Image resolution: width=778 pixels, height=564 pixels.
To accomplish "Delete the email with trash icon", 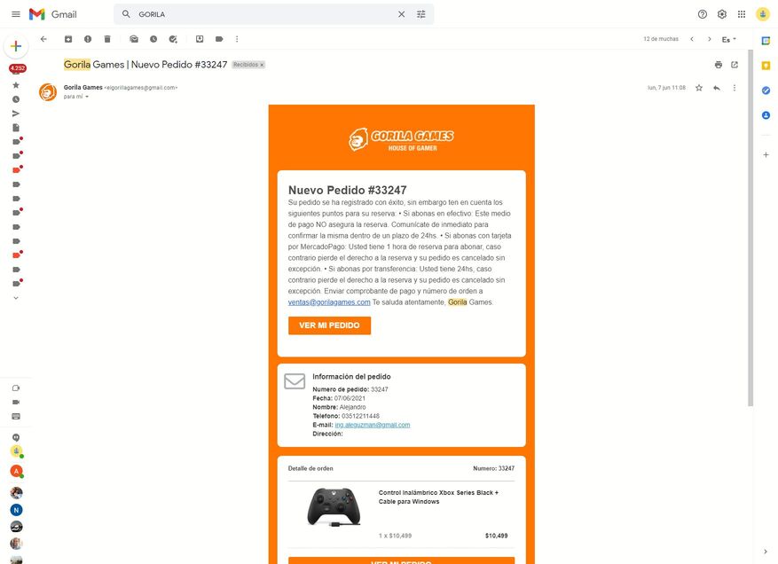I will point(107,39).
